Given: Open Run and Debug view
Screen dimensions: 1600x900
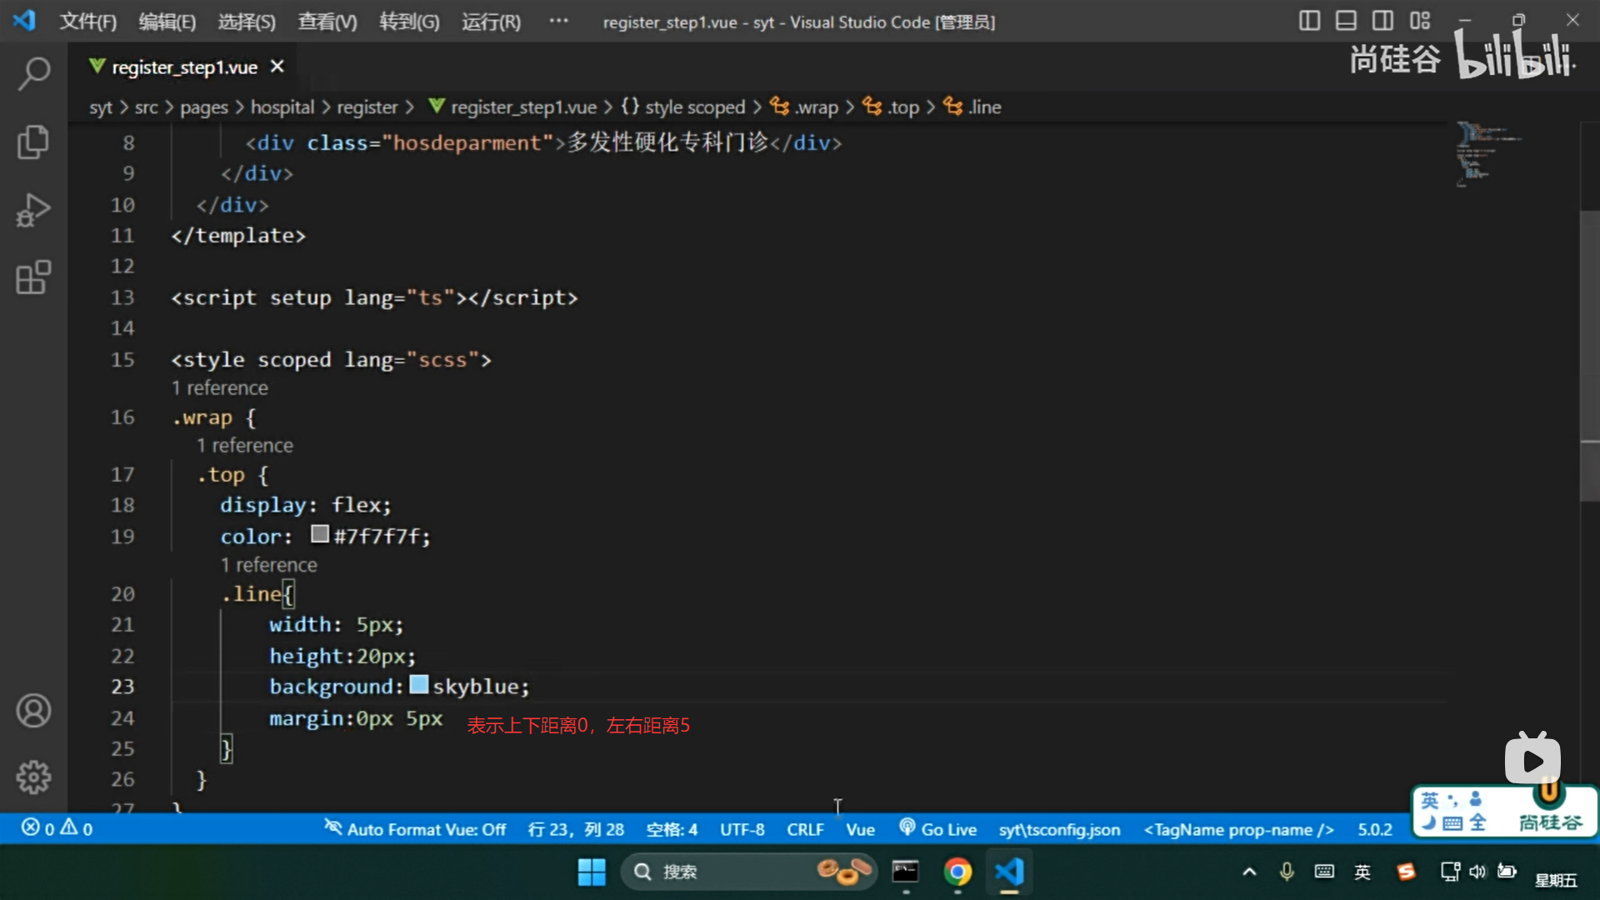Looking at the screenshot, I should coord(33,210).
